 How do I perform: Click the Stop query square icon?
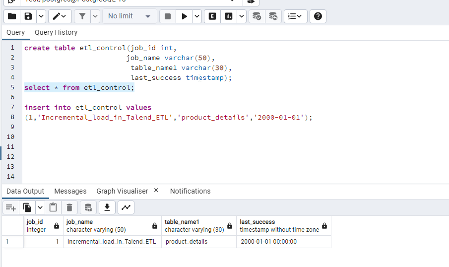click(x=168, y=16)
